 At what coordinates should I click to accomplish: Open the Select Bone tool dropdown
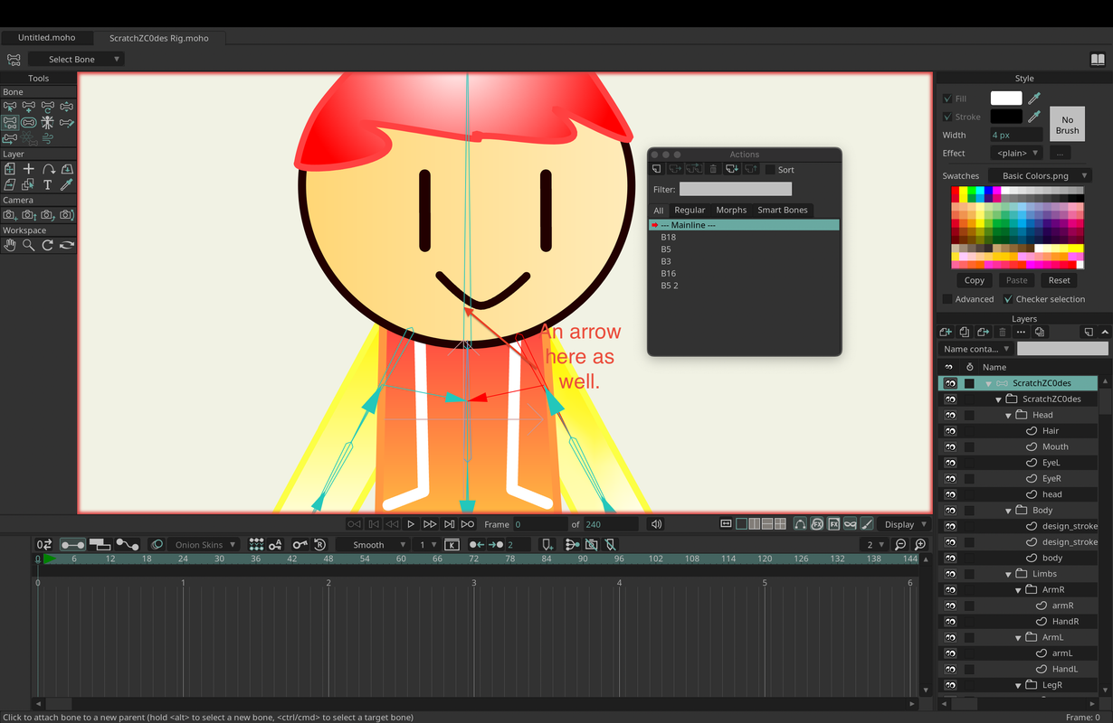coord(76,60)
